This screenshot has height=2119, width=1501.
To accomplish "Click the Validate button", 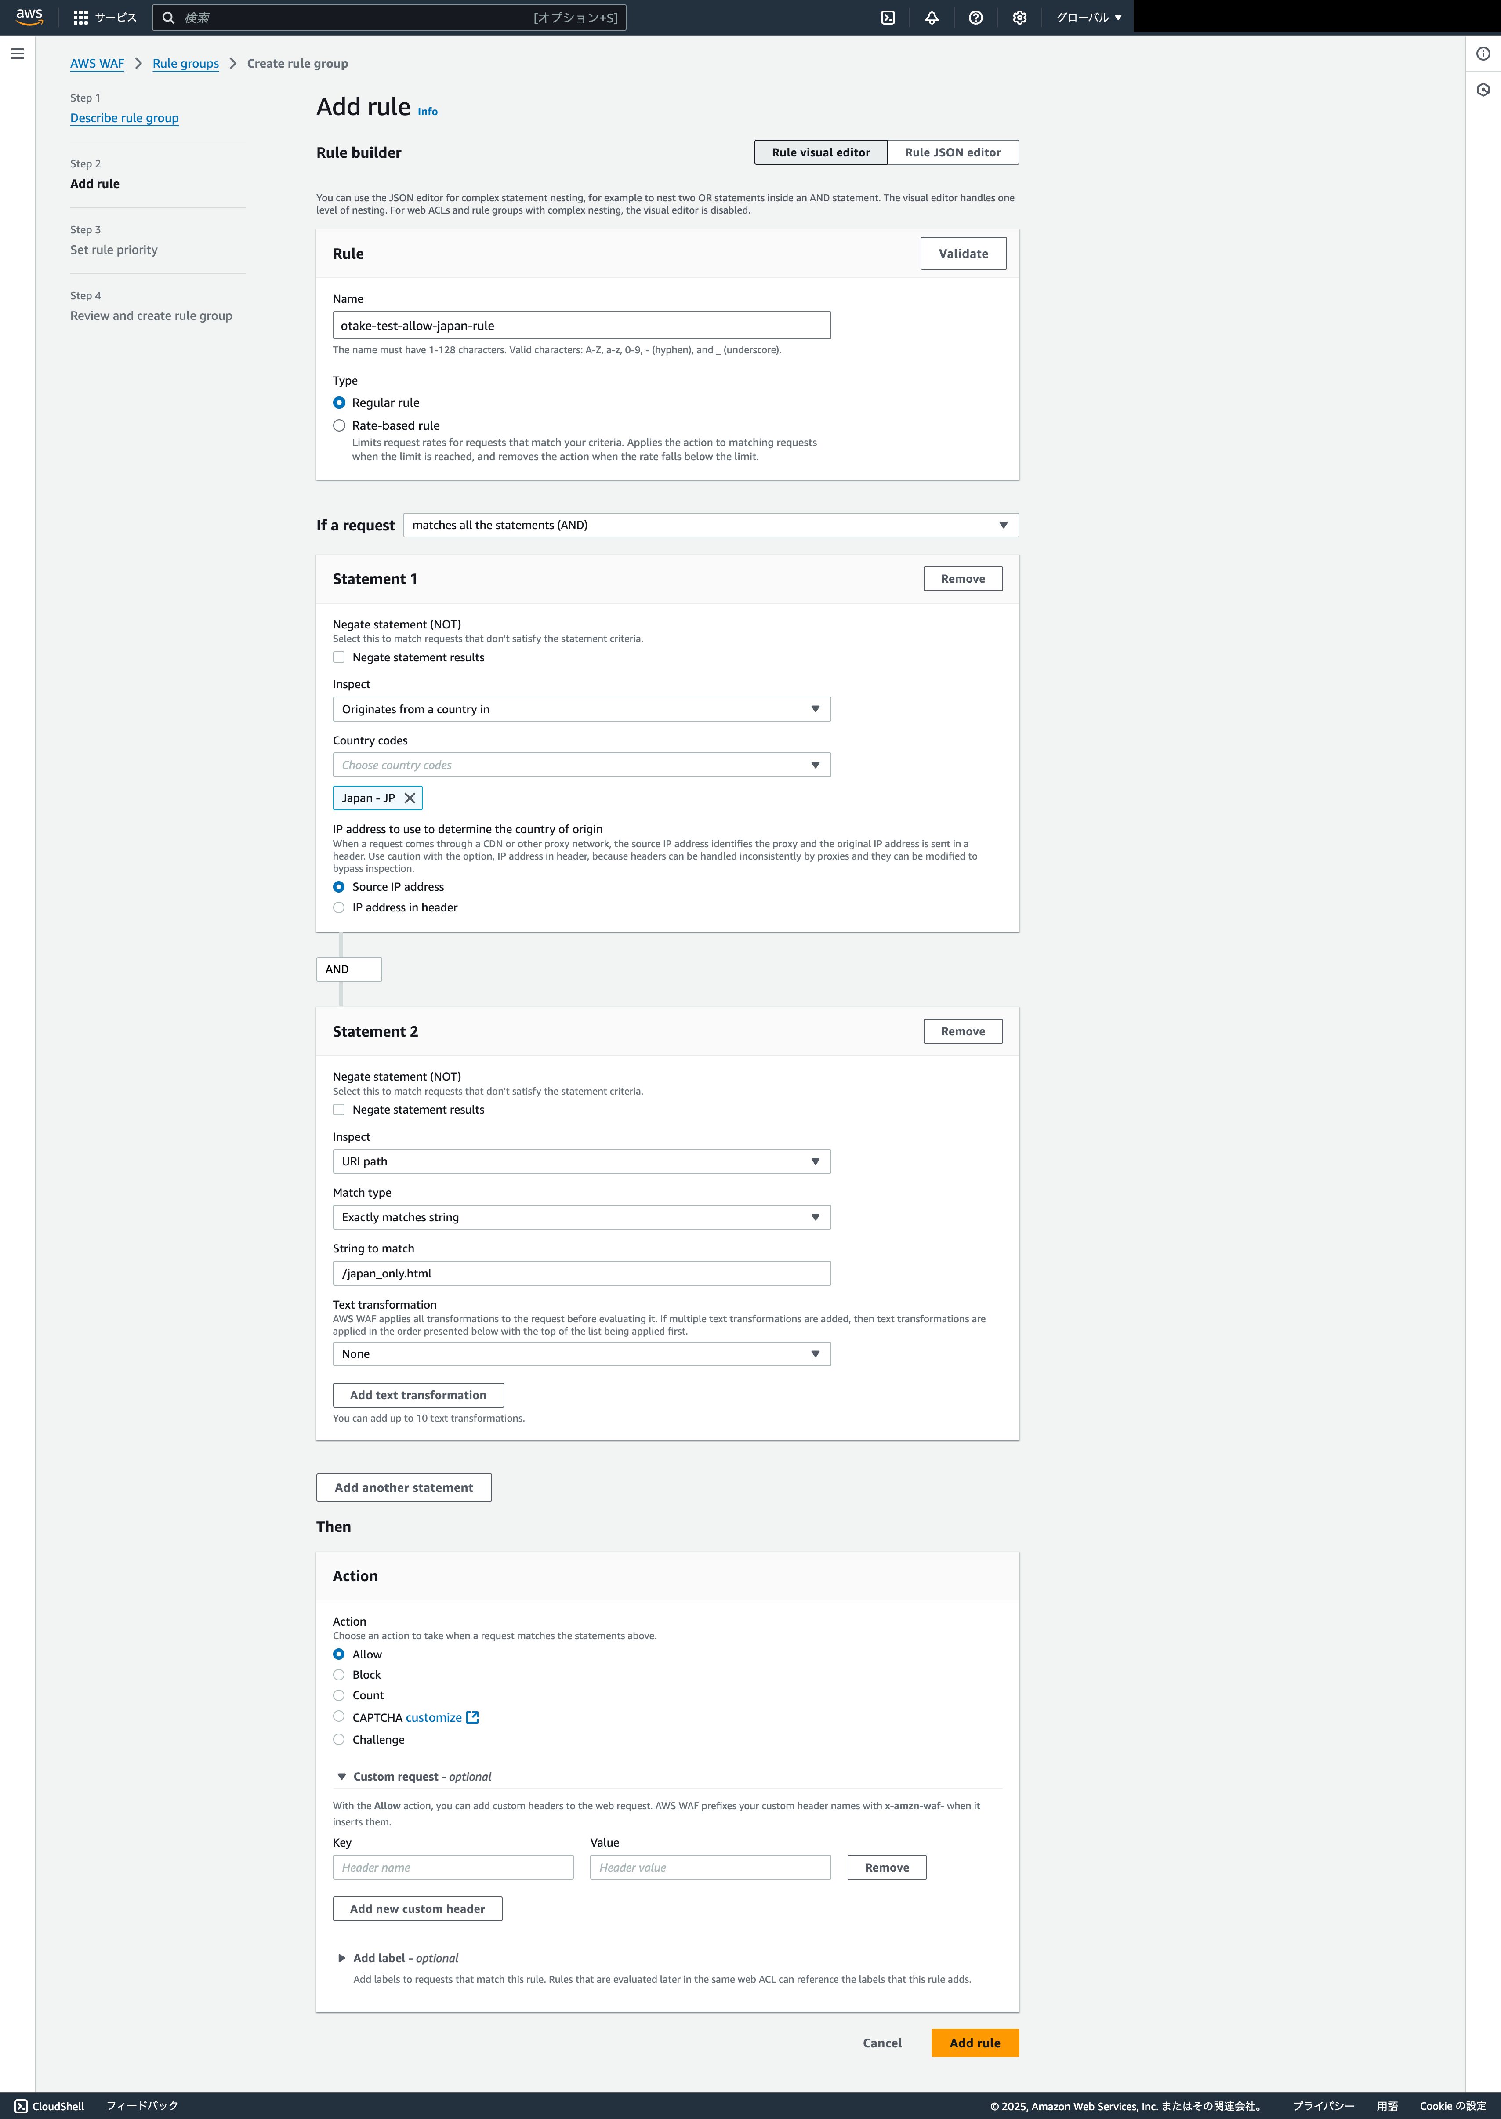I will (x=963, y=253).
